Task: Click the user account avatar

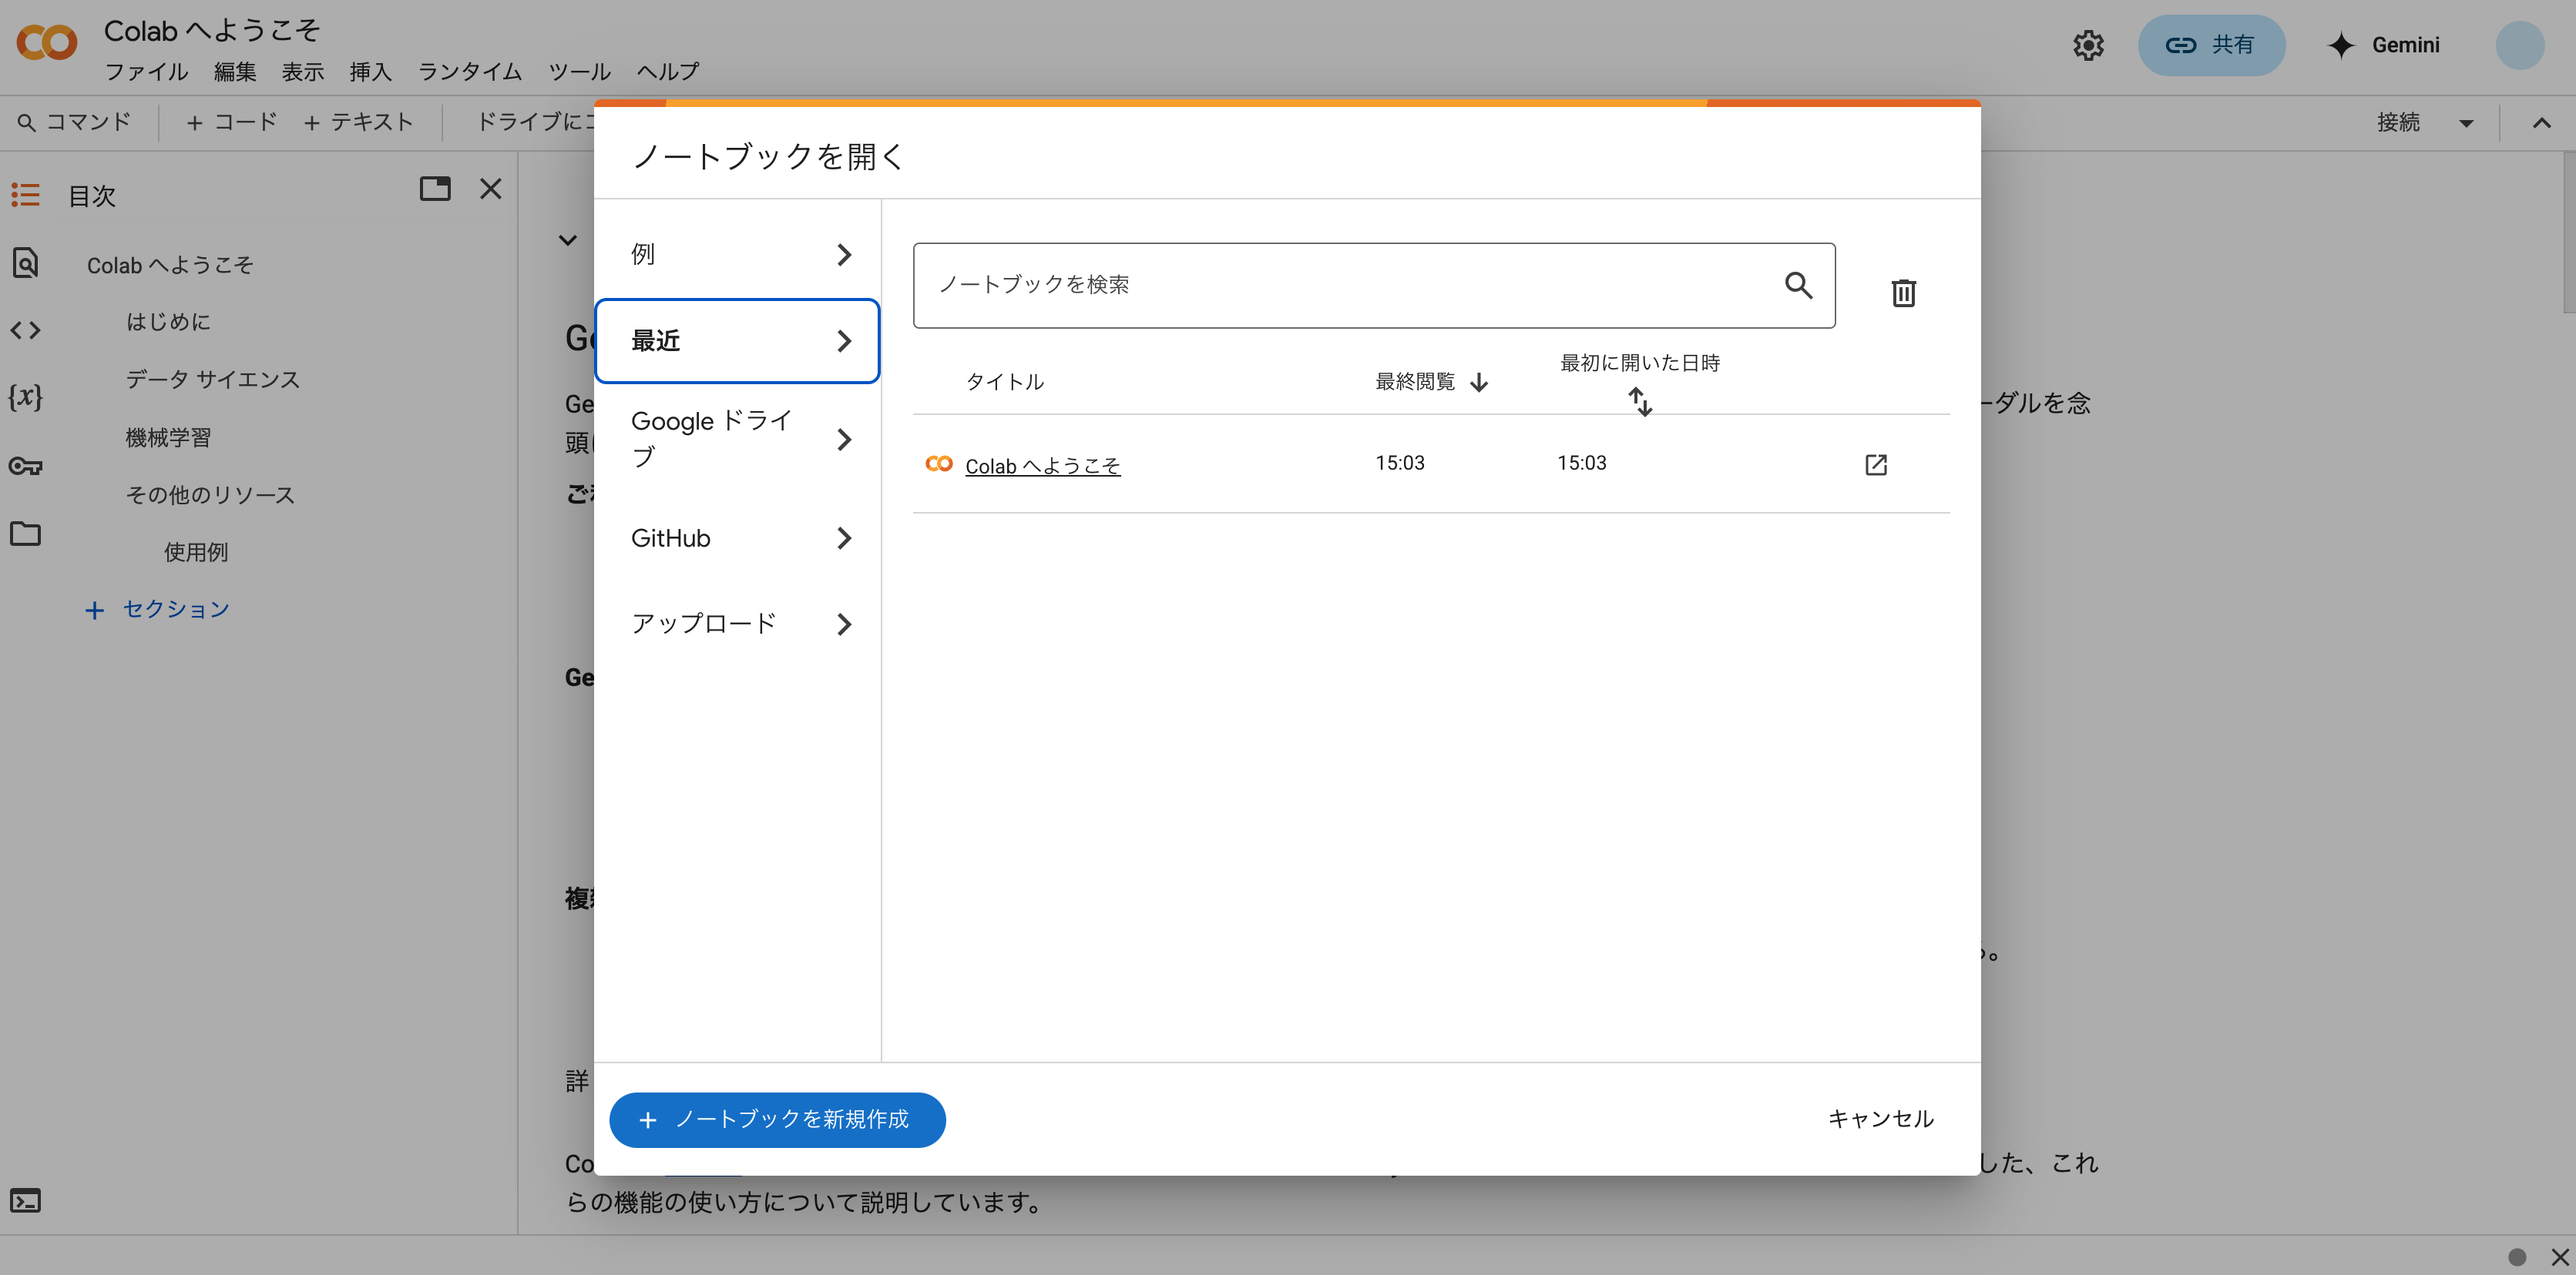Action: (2519, 45)
